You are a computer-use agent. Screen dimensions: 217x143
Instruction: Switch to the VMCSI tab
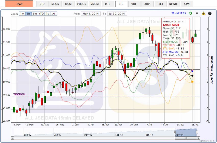[95, 4]
